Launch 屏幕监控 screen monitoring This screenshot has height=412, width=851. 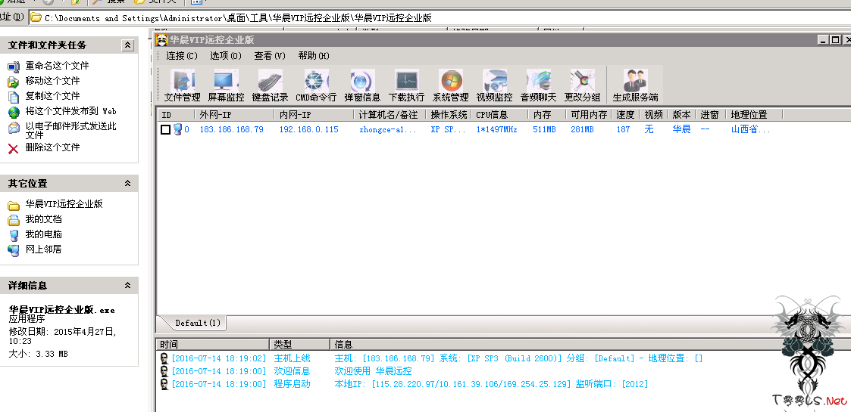tap(227, 85)
